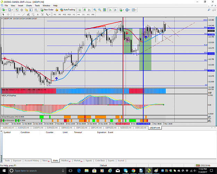The height and width of the screenshot is (174, 217).
Task: Open the Charts menu
Action: pos(29,6)
